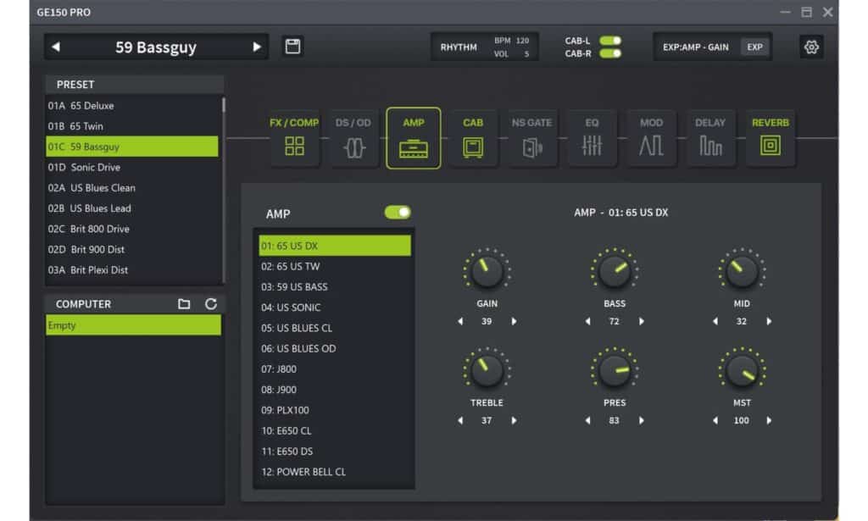Image resolution: width=868 pixels, height=521 pixels.
Task: Decrease the GAIN value
Action: 460,321
